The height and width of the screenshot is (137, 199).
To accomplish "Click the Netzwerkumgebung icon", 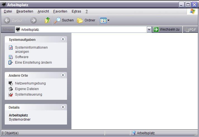I will (x=11, y=83).
